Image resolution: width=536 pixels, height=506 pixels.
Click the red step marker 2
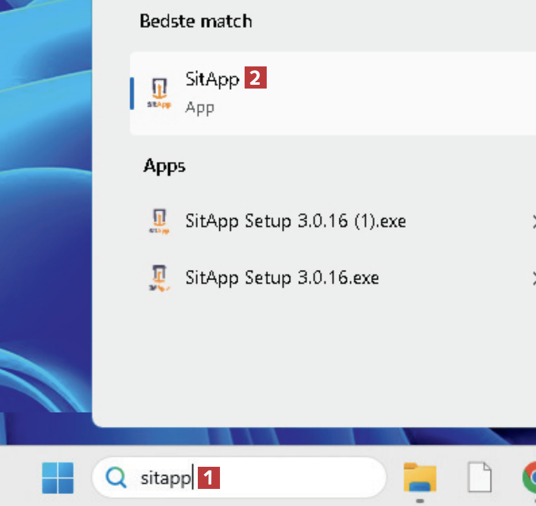click(x=255, y=78)
